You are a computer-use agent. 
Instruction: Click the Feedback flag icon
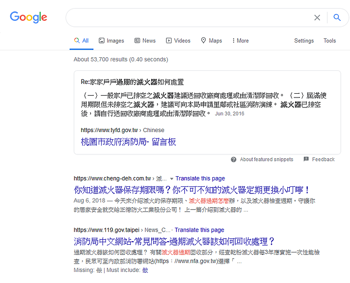tap(306, 159)
